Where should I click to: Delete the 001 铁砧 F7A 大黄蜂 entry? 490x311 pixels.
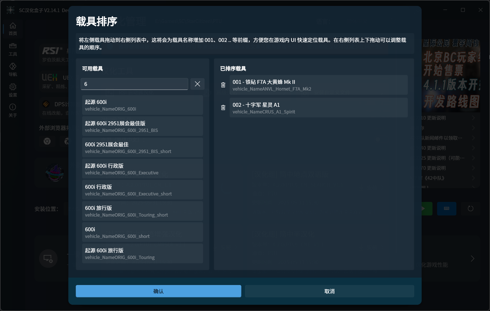coord(223,85)
